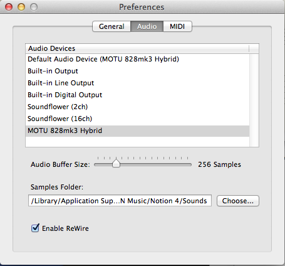Select the Audio tab
This screenshot has width=285, height=266.
tap(147, 26)
